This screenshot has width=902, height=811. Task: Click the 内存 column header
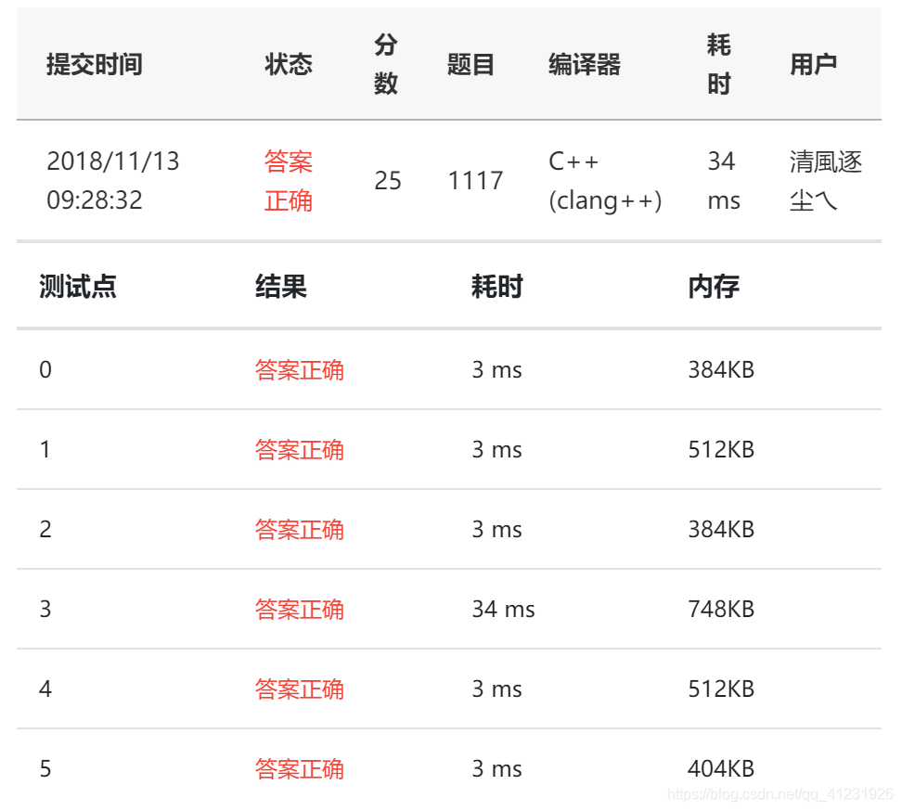point(714,286)
